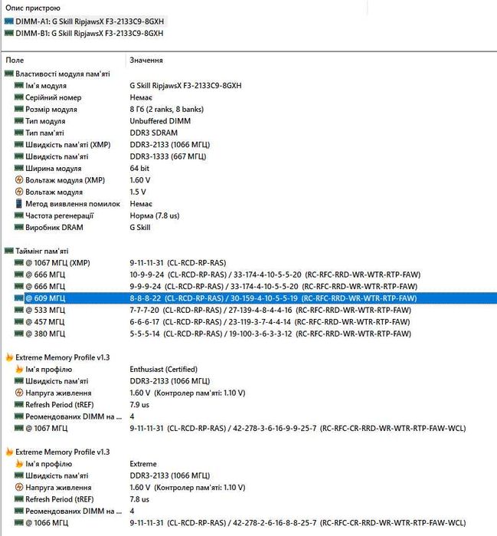The height and width of the screenshot is (536, 497).
Task: Click the chip icon beside '@ 533 МГЦ'
Action: (19, 310)
